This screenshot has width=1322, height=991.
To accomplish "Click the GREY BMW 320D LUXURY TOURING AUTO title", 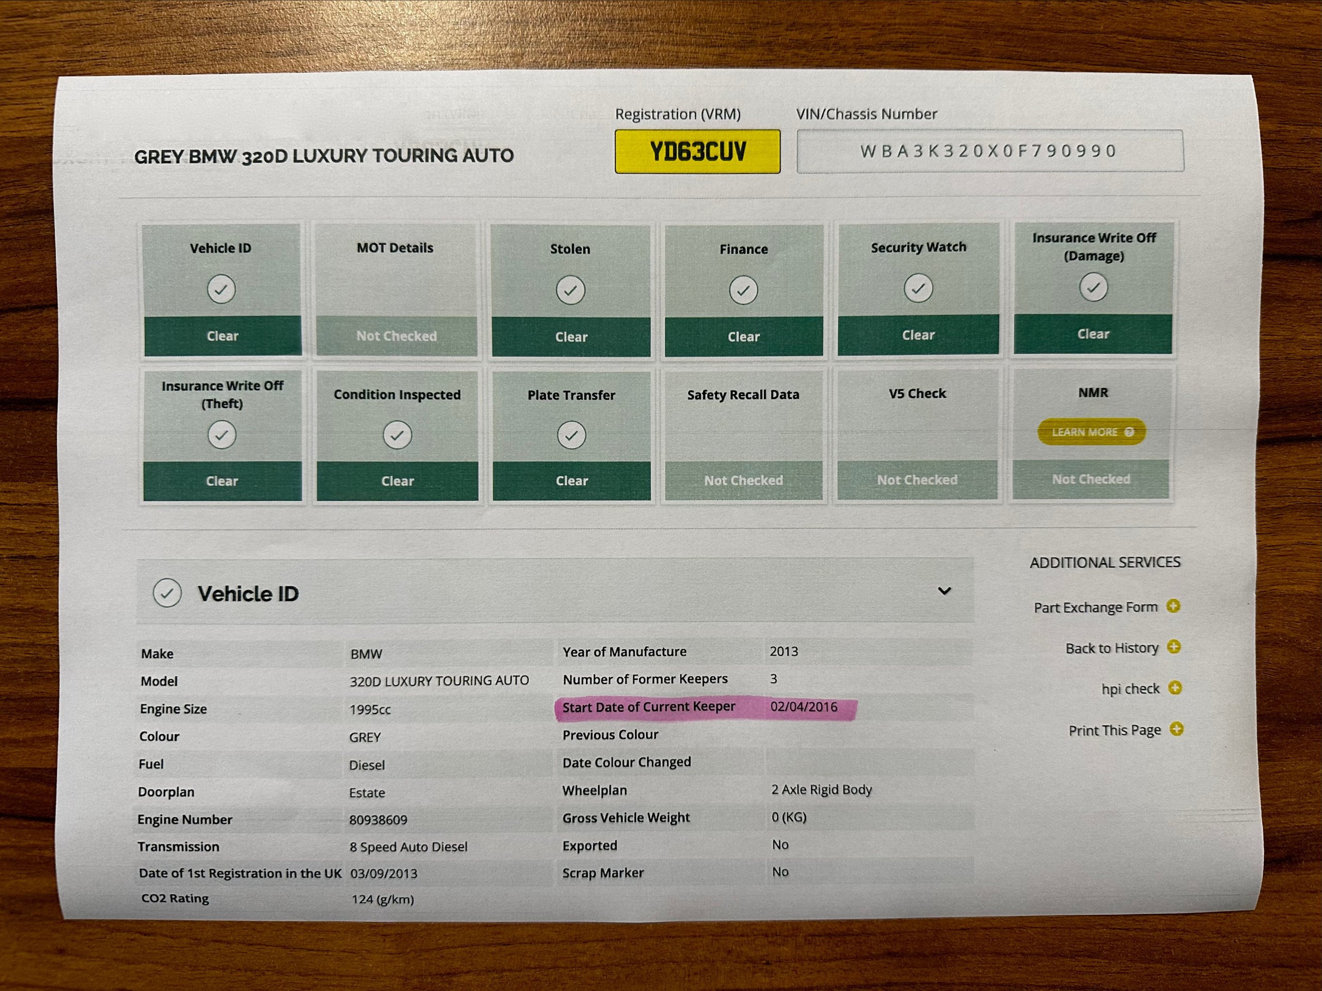I will click(x=324, y=156).
